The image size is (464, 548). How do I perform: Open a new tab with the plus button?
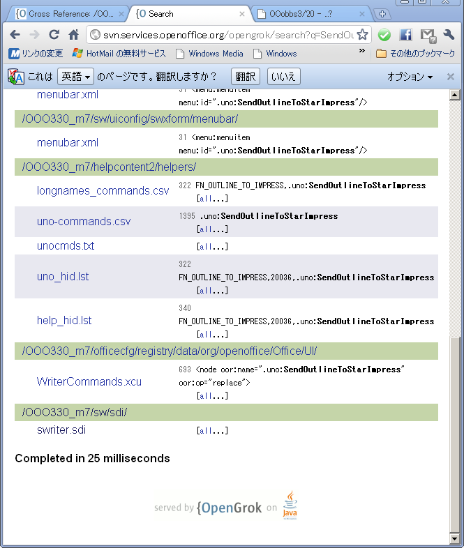coord(382,14)
